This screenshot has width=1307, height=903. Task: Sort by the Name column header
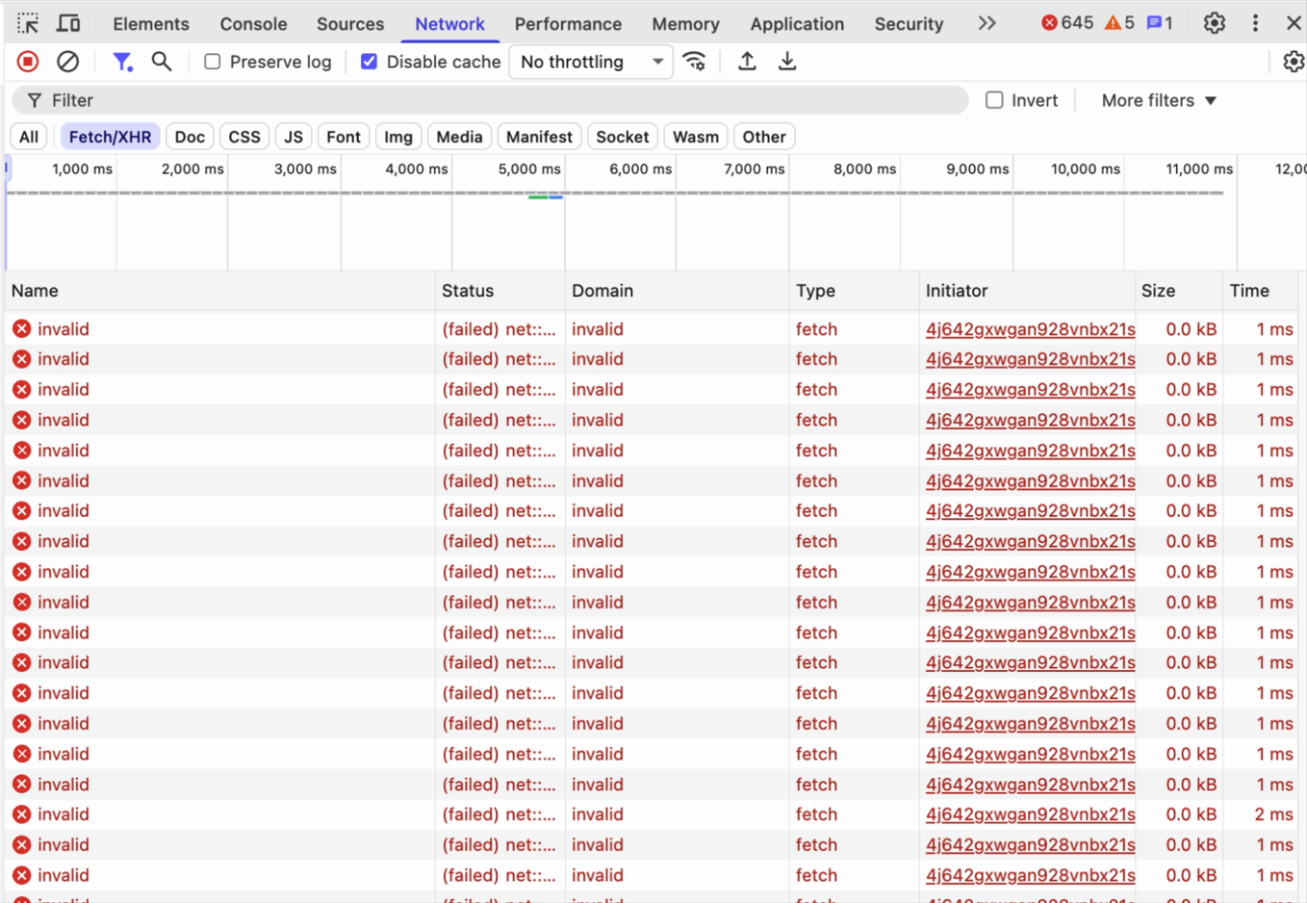pyautogui.click(x=220, y=291)
